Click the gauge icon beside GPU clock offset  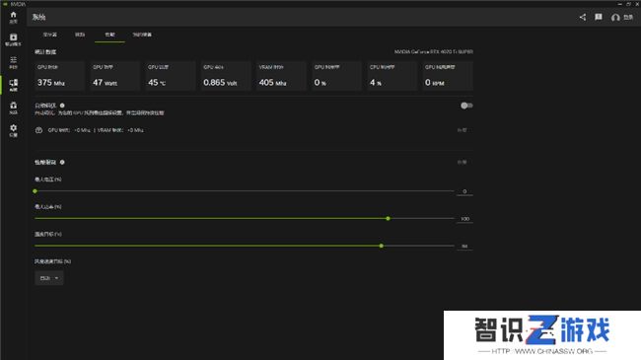coord(38,130)
